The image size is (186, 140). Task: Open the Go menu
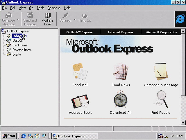point(31,8)
